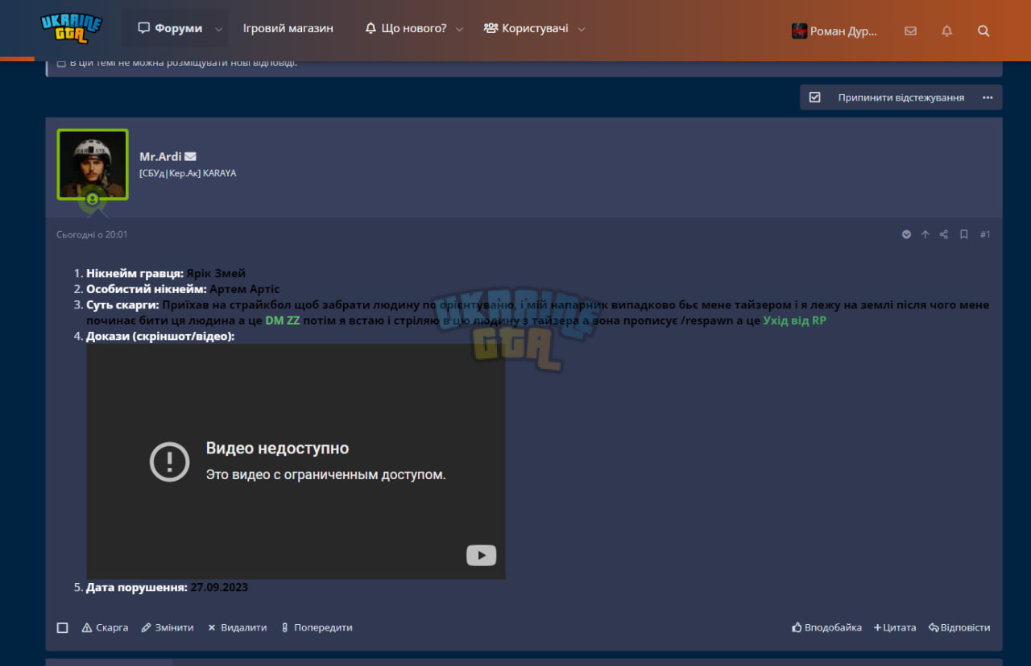
Task: Play the unavailable YouTube video
Action: click(x=481, y=556)
